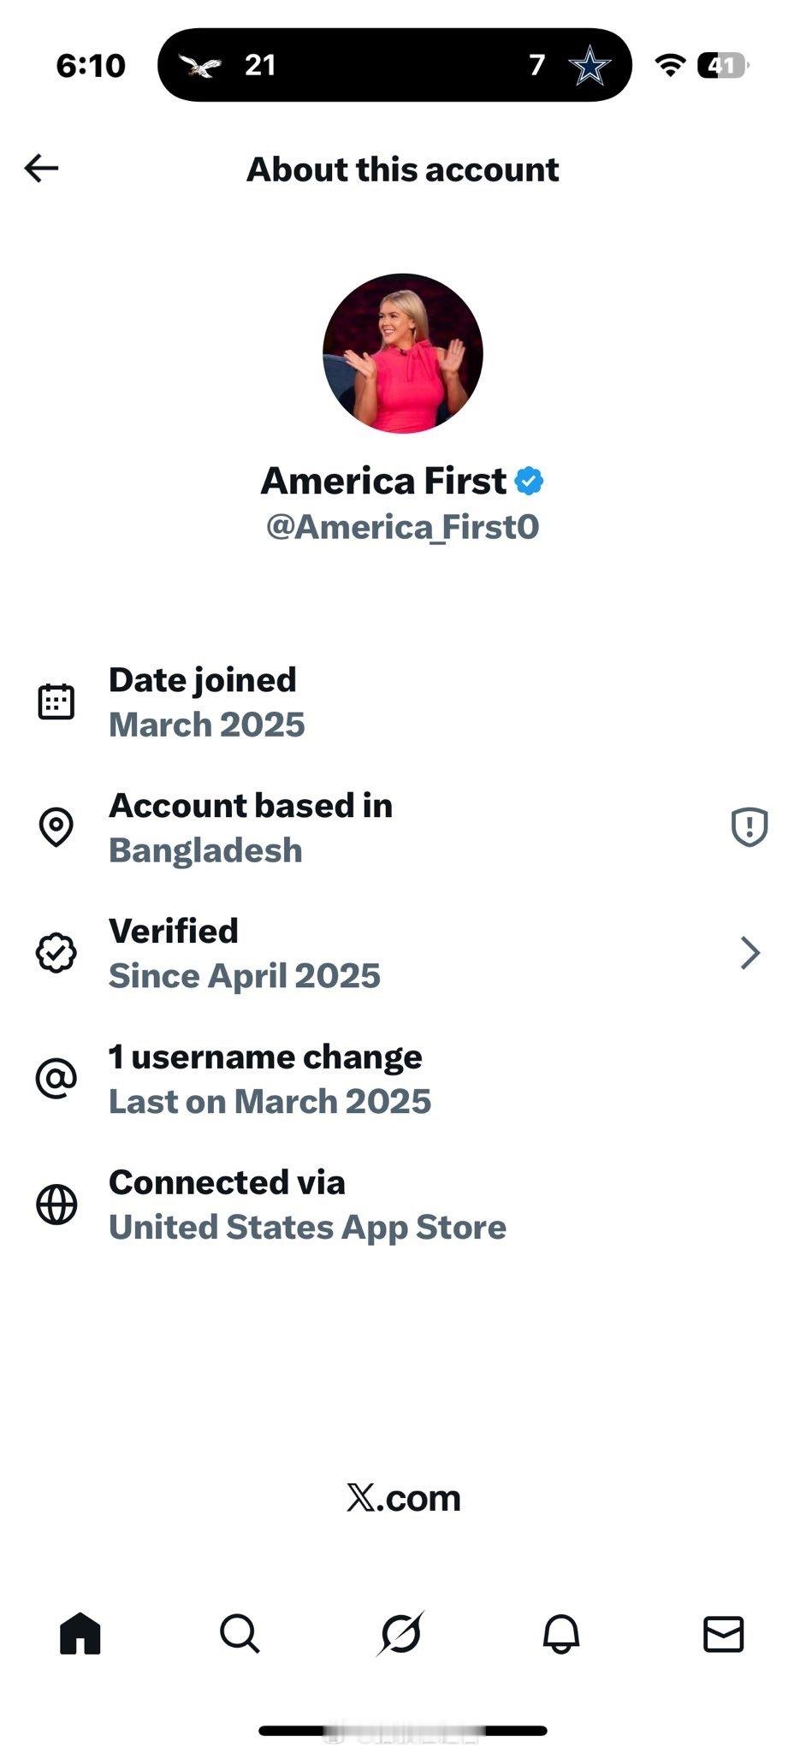
Task: Tap the verified badge row icon
Action: coord(56,953)
